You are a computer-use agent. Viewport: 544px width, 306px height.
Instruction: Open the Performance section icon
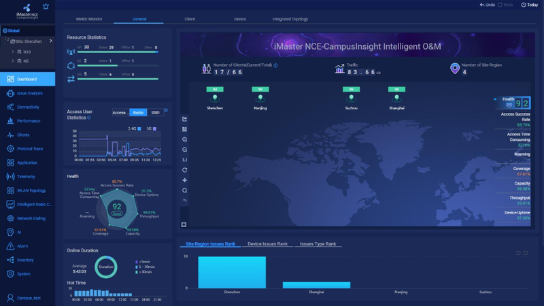tap(10, 121)
